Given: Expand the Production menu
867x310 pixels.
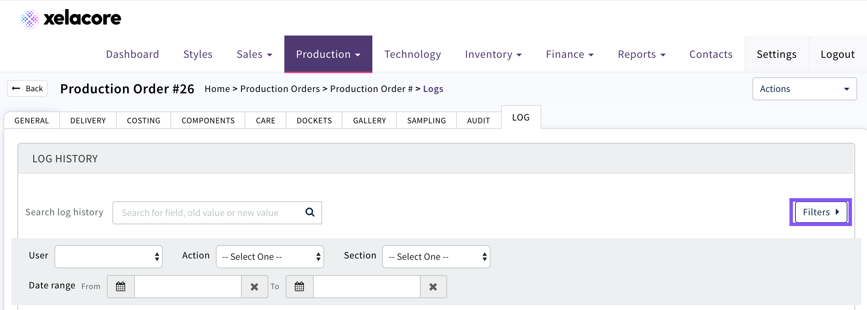Looking at the screenshot, I should [x=328, y=54].
